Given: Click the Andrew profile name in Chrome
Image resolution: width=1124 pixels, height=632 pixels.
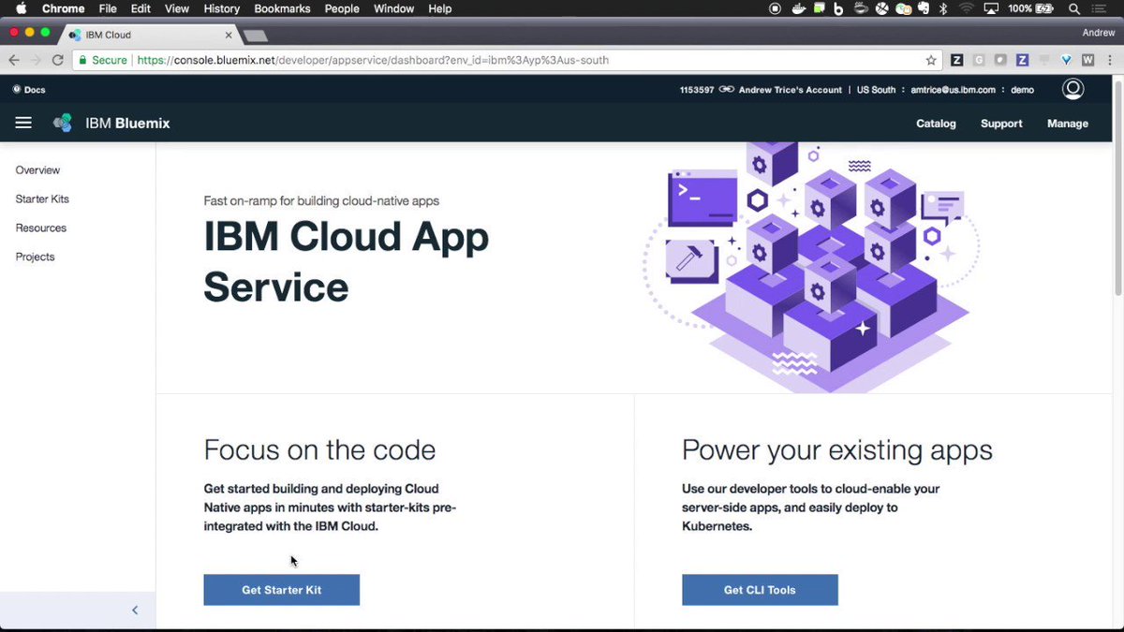Looking at the screenshot, I should point(1098,32).
